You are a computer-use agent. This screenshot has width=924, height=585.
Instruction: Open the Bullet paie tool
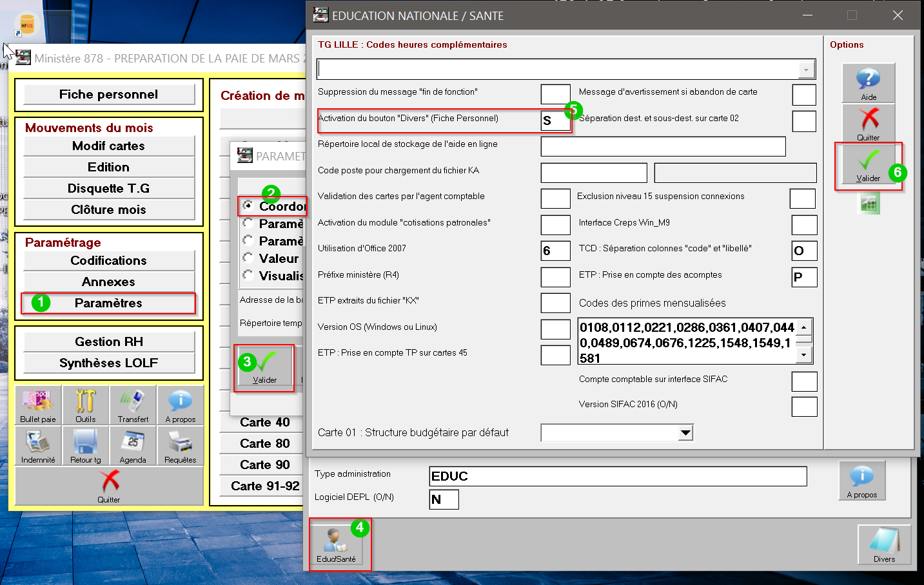[38, 405]
